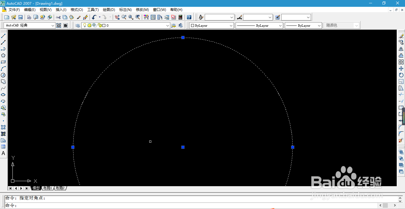Viewport: 405px width, 209px height.
Task: Switch to the 布局1 tab
Action: click(x=47, y=188)
